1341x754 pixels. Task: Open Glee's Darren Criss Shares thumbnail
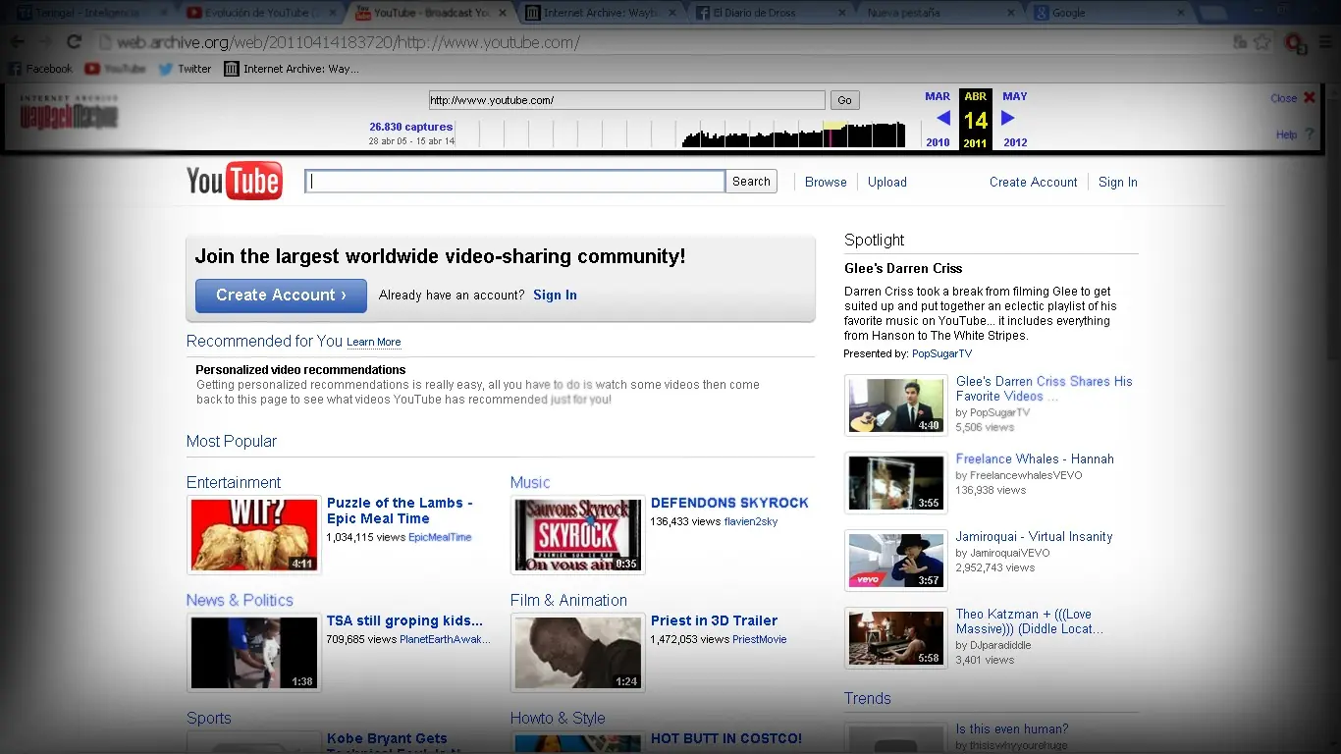pos(895,404)
